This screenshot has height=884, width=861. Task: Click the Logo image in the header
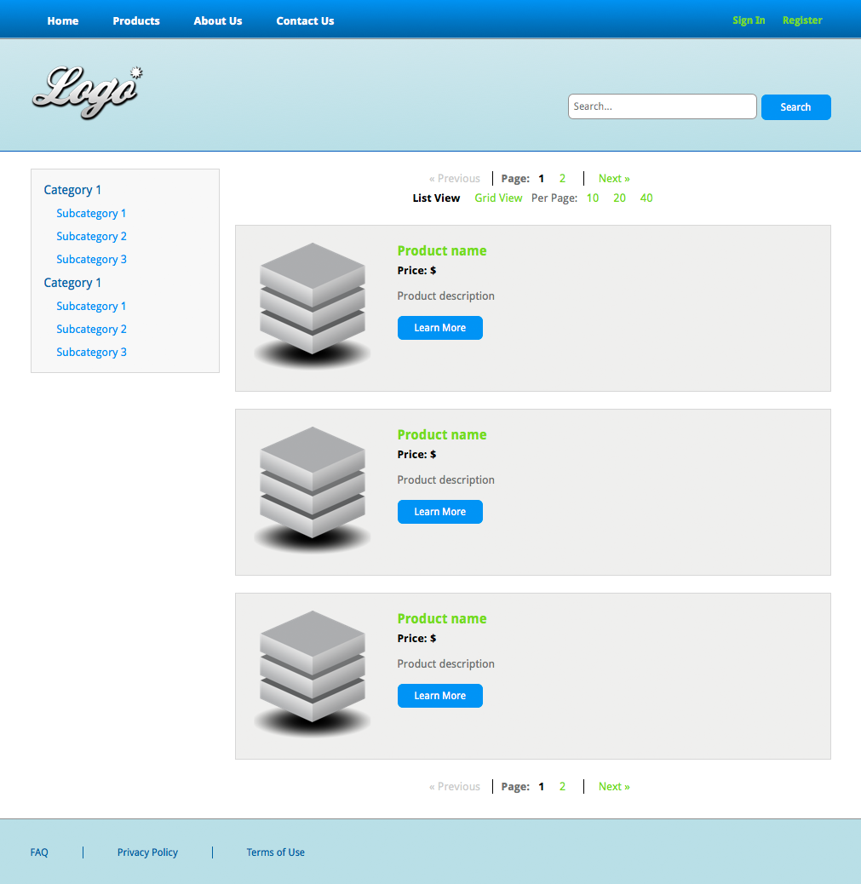point(88,93)
